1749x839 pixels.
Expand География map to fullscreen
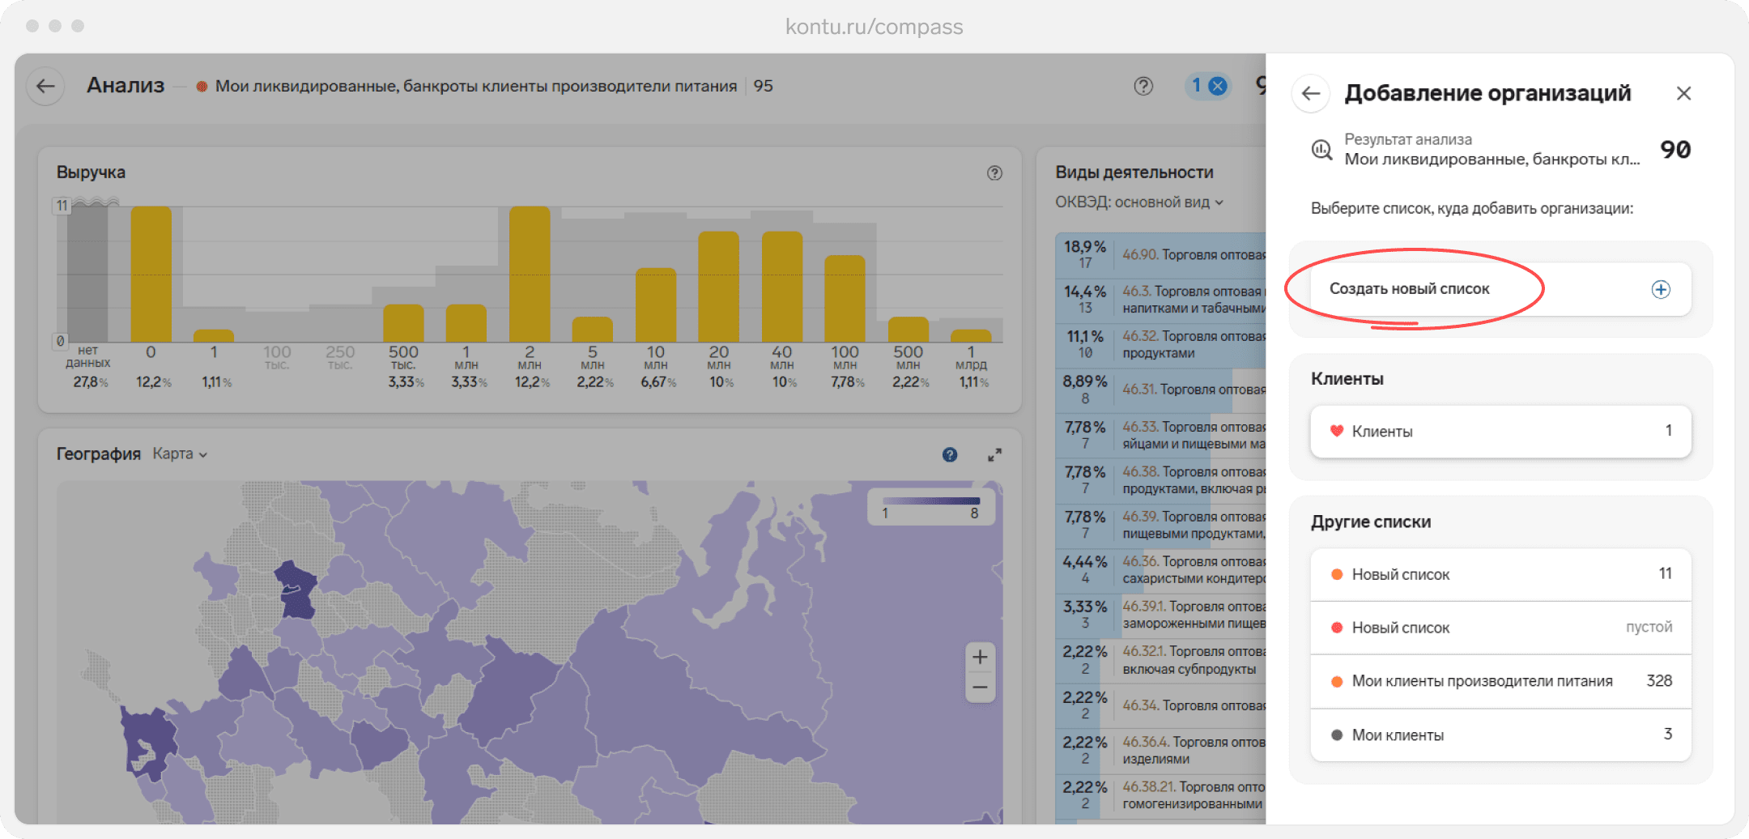tap(994, 454)
